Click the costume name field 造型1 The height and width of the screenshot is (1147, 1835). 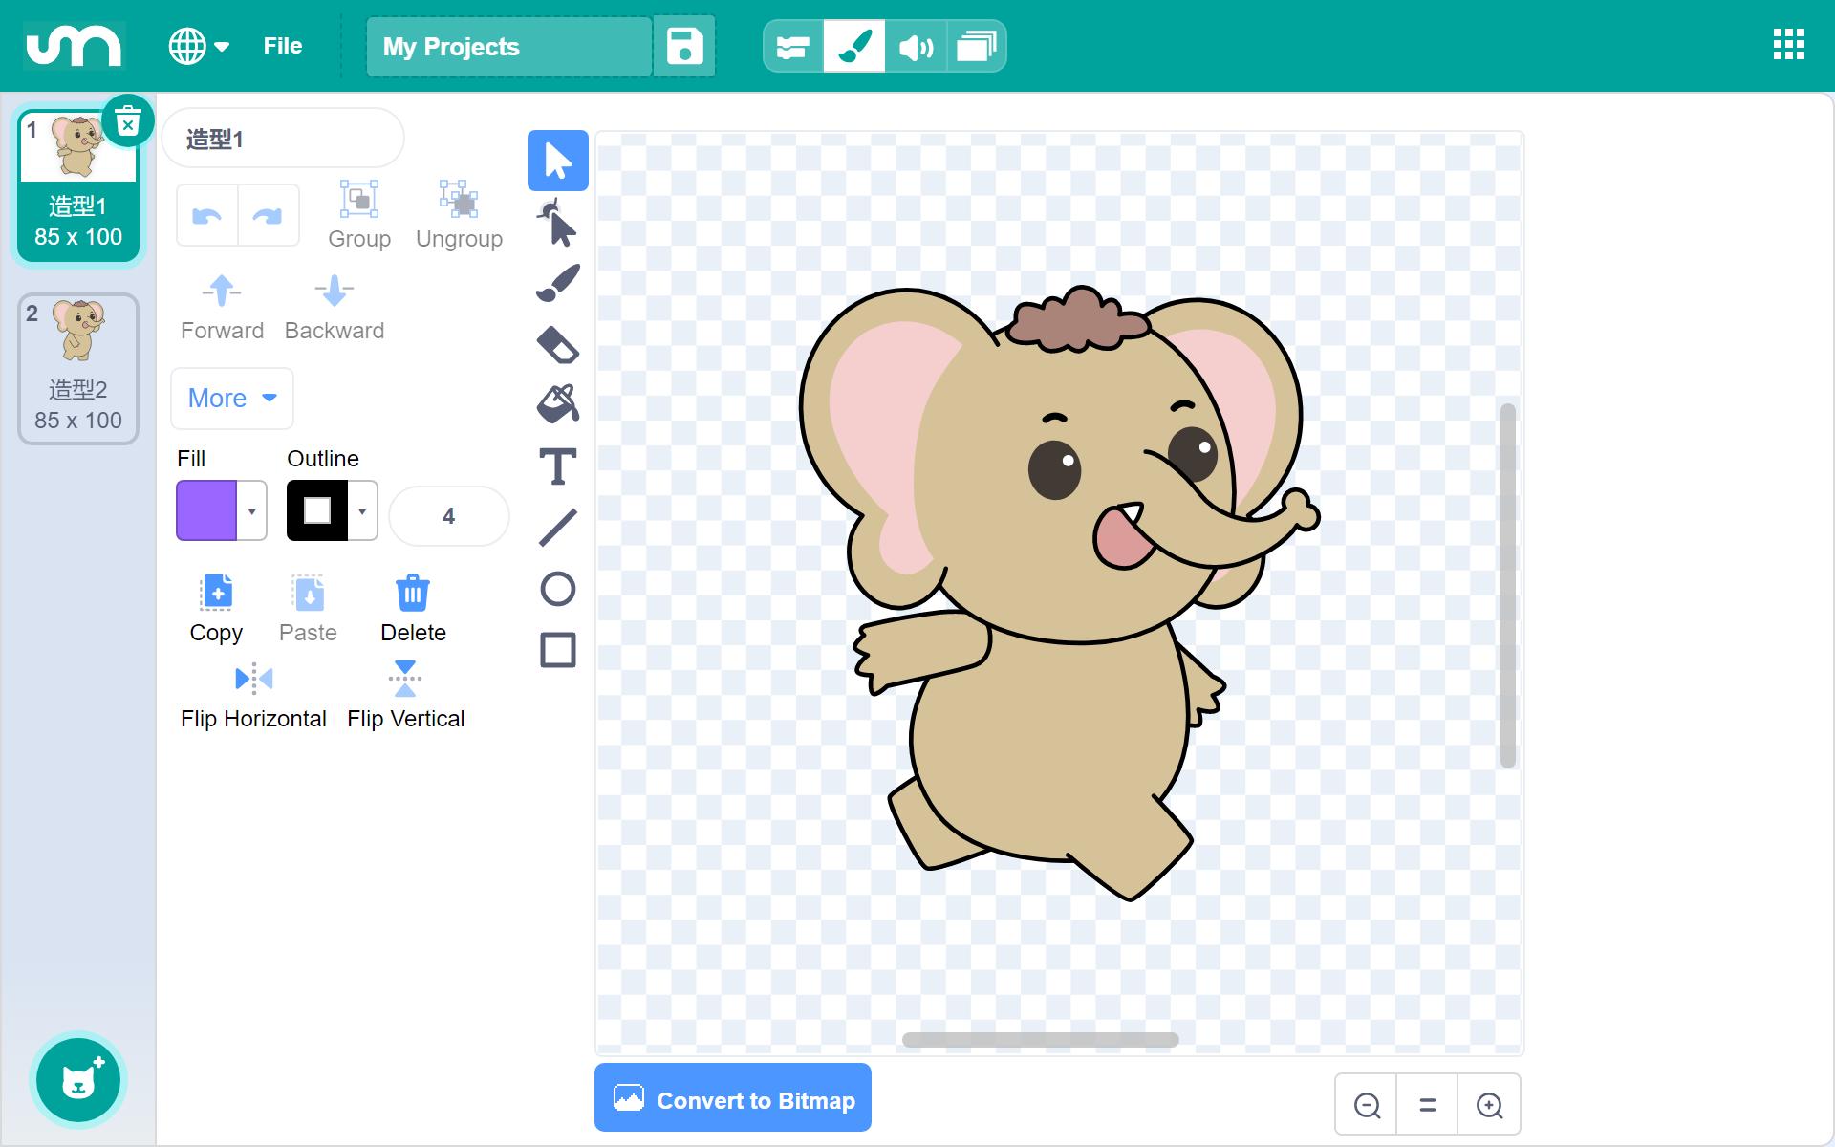(x=283, y=139)
